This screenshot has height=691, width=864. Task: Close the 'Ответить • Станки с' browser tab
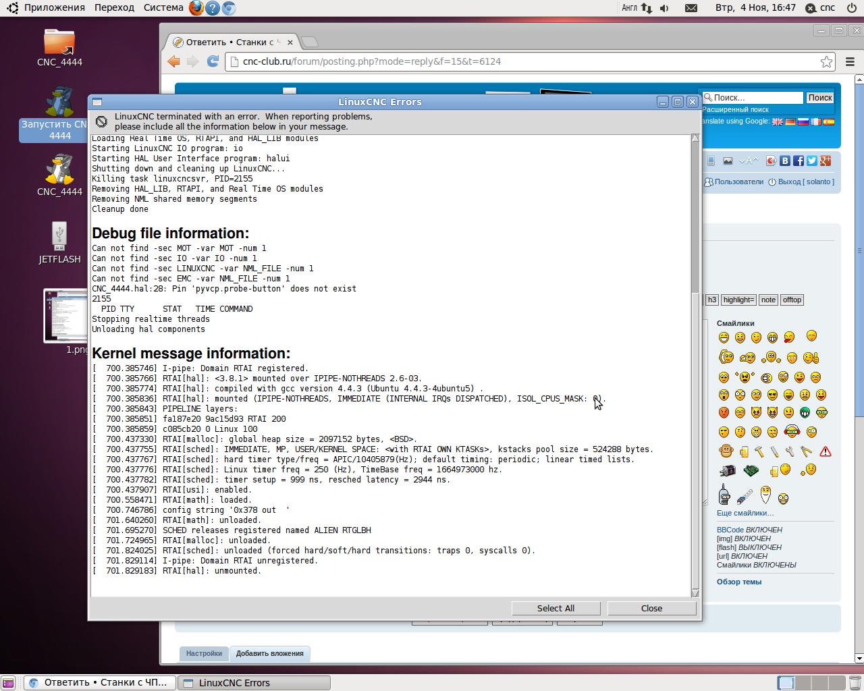point(290,42)
